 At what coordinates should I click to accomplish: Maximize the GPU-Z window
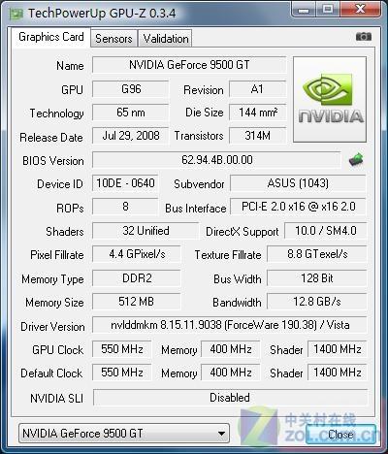pyautogui.click(x=327, y=9)
